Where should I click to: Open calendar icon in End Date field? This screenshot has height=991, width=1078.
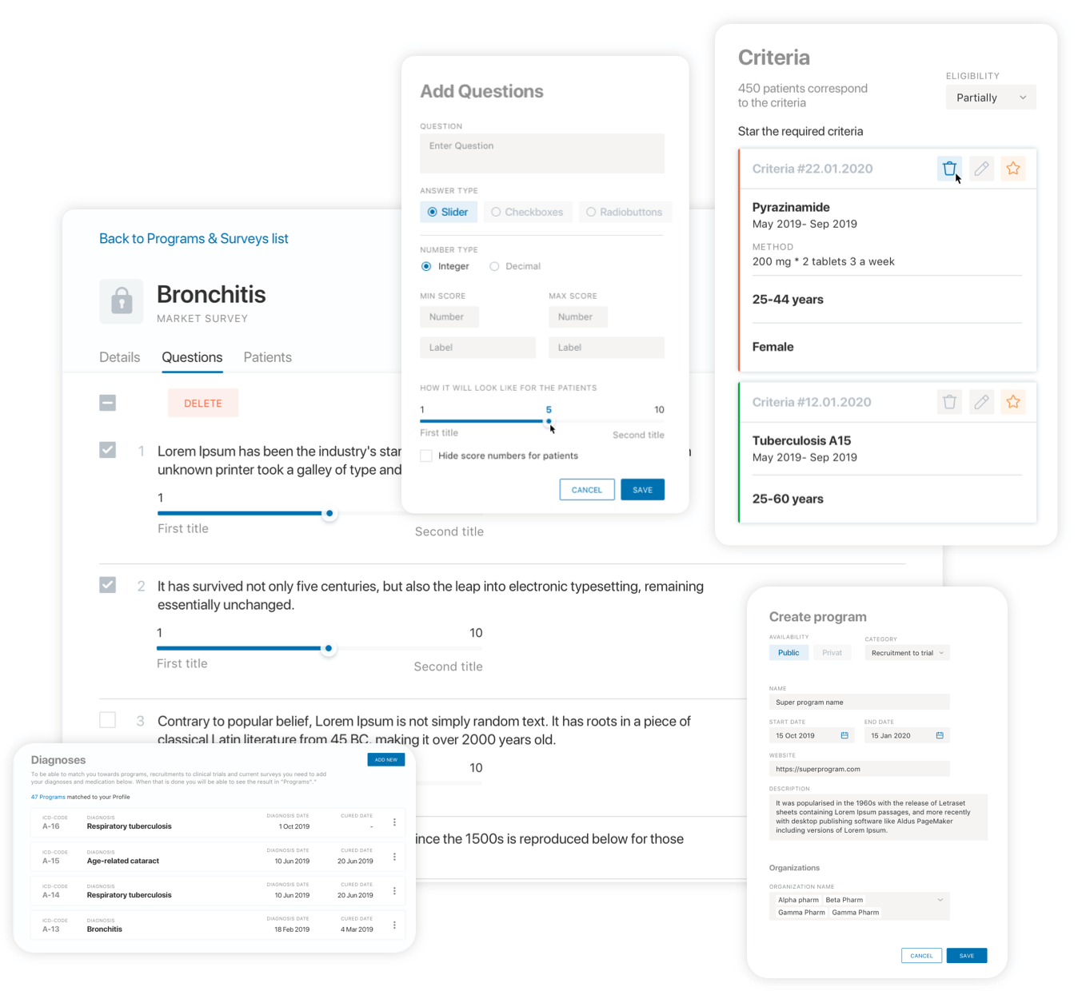click(x=940, y=735)
